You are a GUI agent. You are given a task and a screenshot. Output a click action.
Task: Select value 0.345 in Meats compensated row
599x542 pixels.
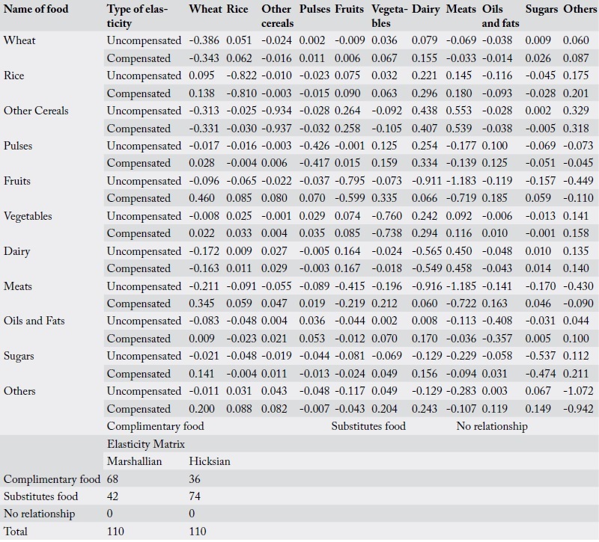[x=201, y=304]
